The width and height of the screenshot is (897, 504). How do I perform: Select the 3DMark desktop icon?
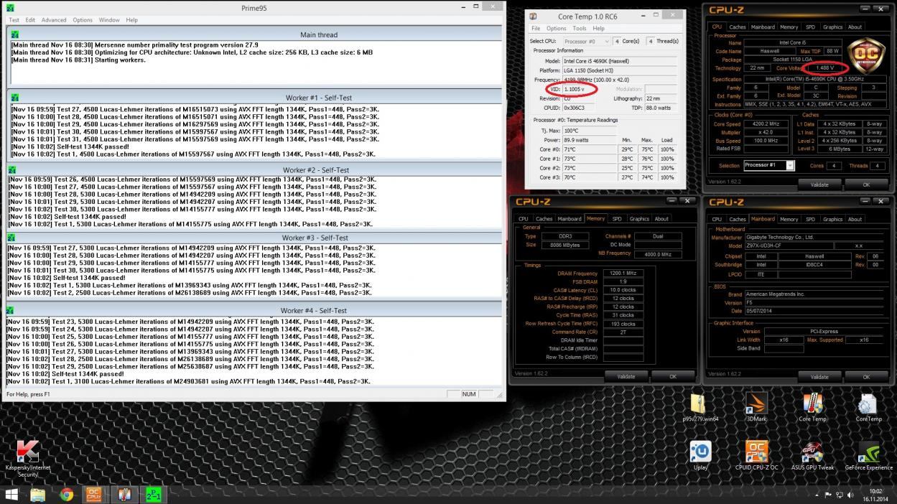point(756,407)
